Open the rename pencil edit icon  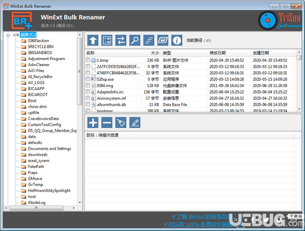click(135, 123)
